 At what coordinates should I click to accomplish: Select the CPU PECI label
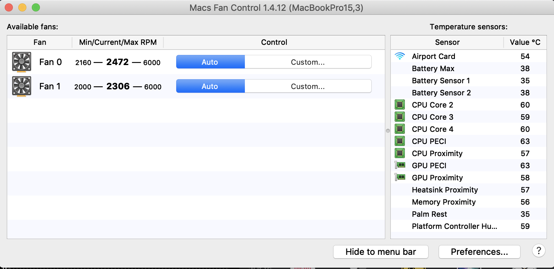pyautogui.click(x=429, y=141)
